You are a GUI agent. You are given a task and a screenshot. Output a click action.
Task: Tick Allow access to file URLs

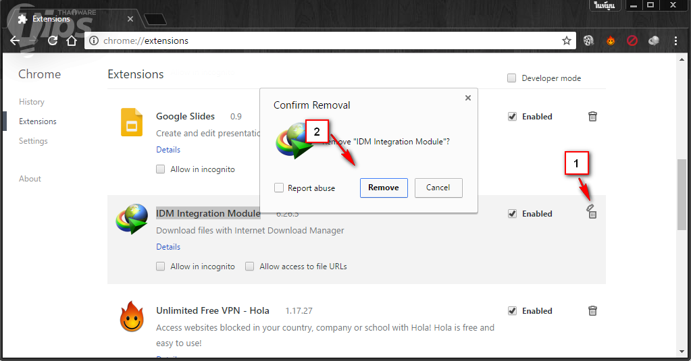(x=249, y=267)
